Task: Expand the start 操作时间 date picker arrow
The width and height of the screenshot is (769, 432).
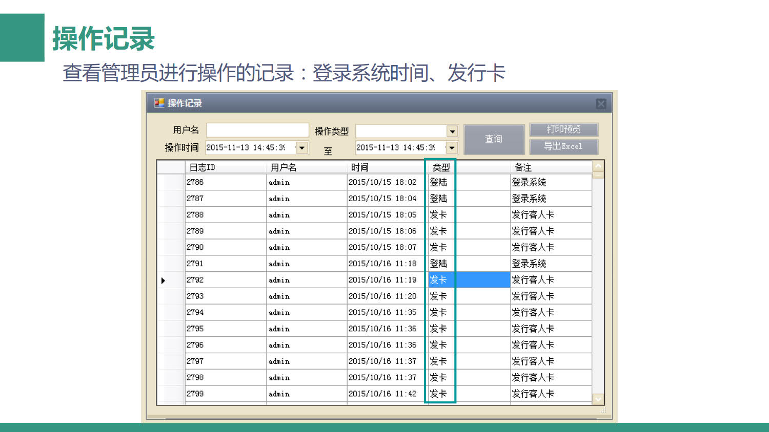Action: (x=302, y=148)
